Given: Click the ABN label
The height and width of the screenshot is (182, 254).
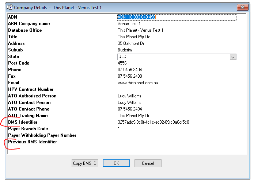Looking at the screenshot, I should tap(12, 17).
